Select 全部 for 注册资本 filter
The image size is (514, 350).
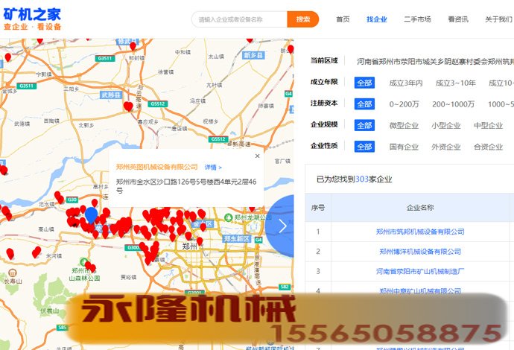click(x=364, y=104)
